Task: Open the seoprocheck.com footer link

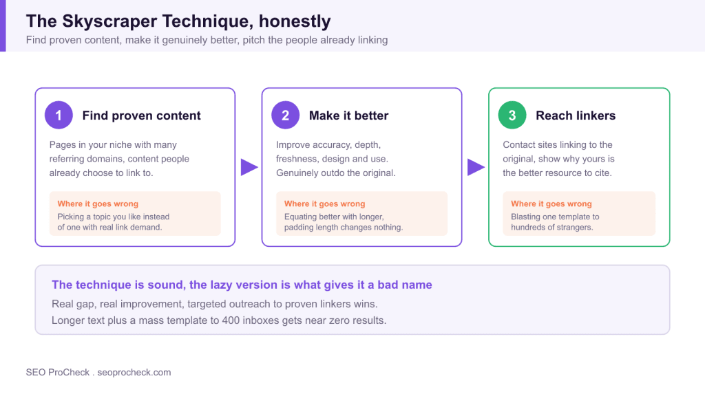Action: [x=134, y=372]
